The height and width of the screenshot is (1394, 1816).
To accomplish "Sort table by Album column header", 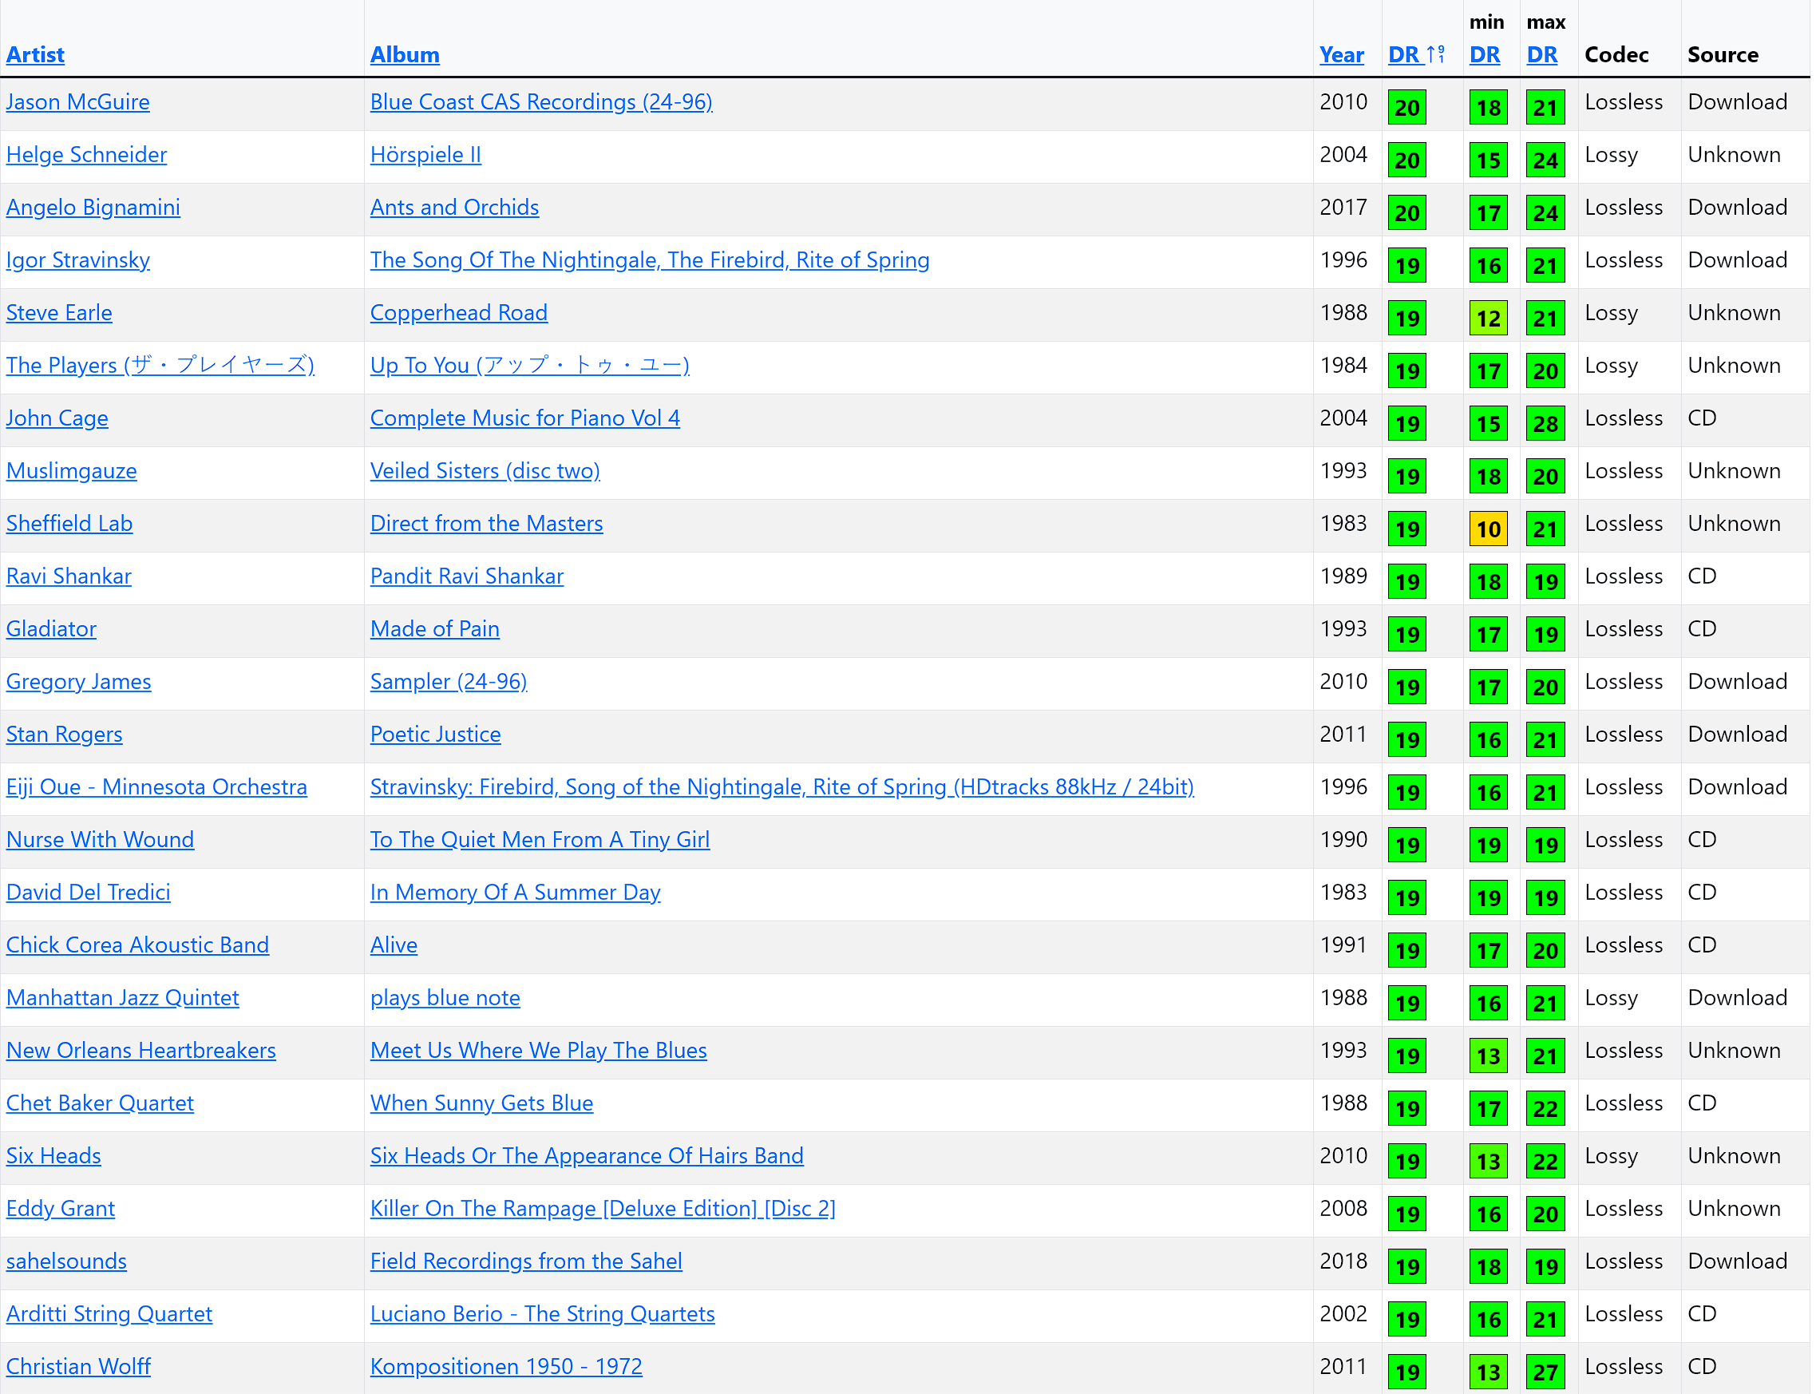I will pyautogui.click(x=405, y=55).
